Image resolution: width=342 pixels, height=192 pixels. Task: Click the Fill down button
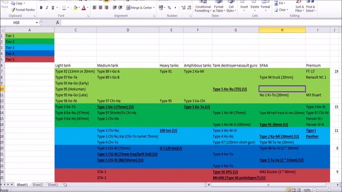coord(279,3)
